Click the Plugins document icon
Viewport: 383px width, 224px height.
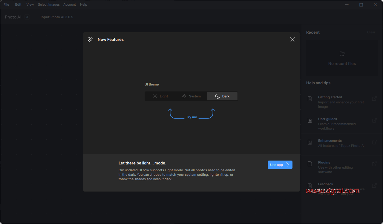[310, 164]
